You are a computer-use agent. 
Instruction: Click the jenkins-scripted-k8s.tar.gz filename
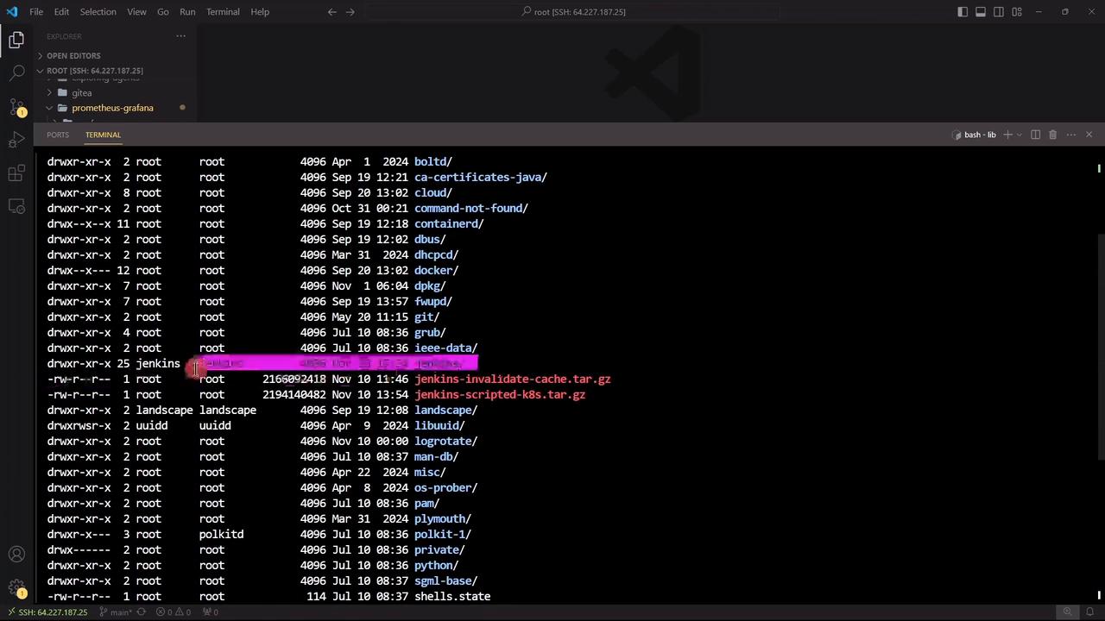click(x=500, y=394)
